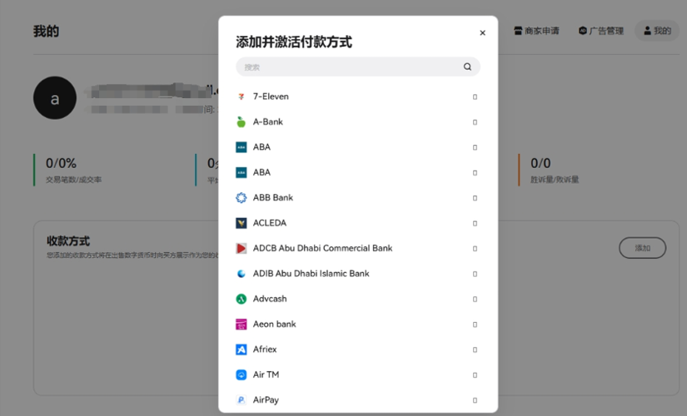The width and height of the screenshot is (687, 416).
Task: Select the ABB Bank payment method
Action: point(358,198)
